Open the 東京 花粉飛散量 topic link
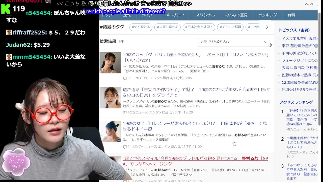 click(x=300, y=46)
